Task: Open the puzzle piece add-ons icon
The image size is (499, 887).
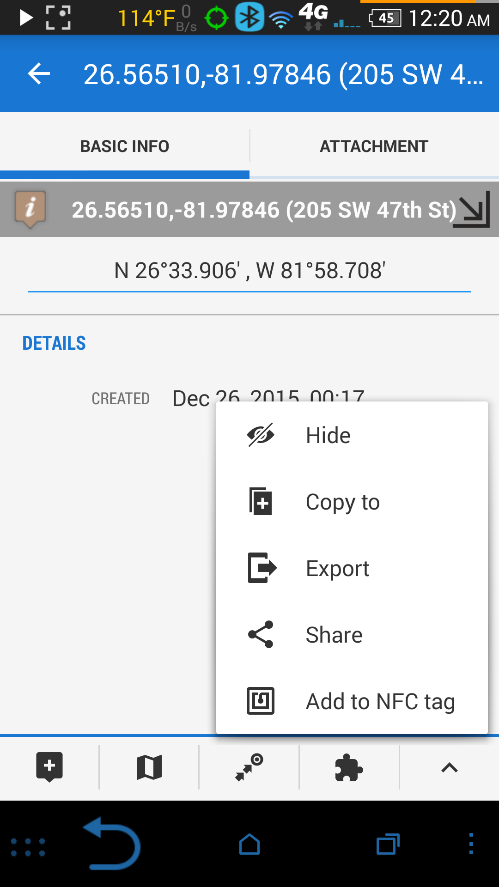Action: [x=349, y=767]
